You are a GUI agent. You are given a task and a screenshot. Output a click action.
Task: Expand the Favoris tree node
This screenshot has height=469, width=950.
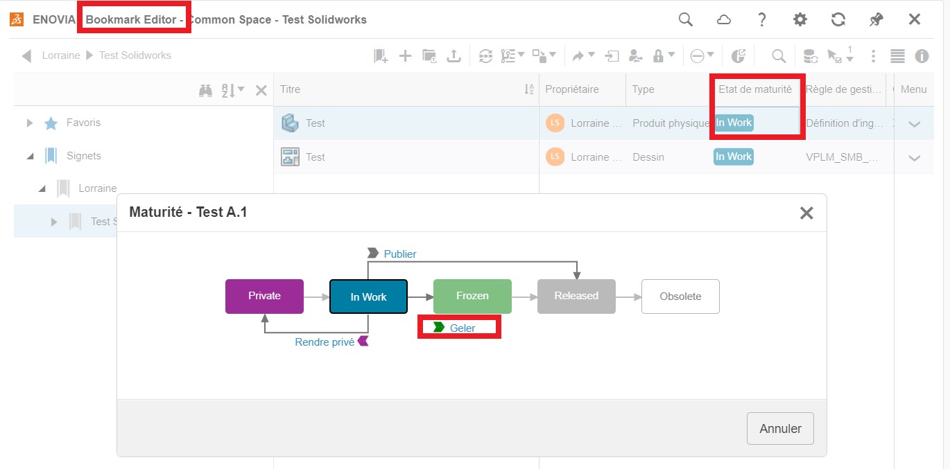click(30, 123)
